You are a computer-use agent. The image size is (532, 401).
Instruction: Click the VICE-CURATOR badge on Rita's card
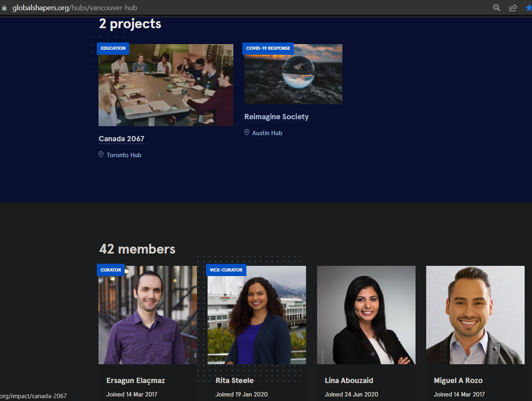coord(226,270)
